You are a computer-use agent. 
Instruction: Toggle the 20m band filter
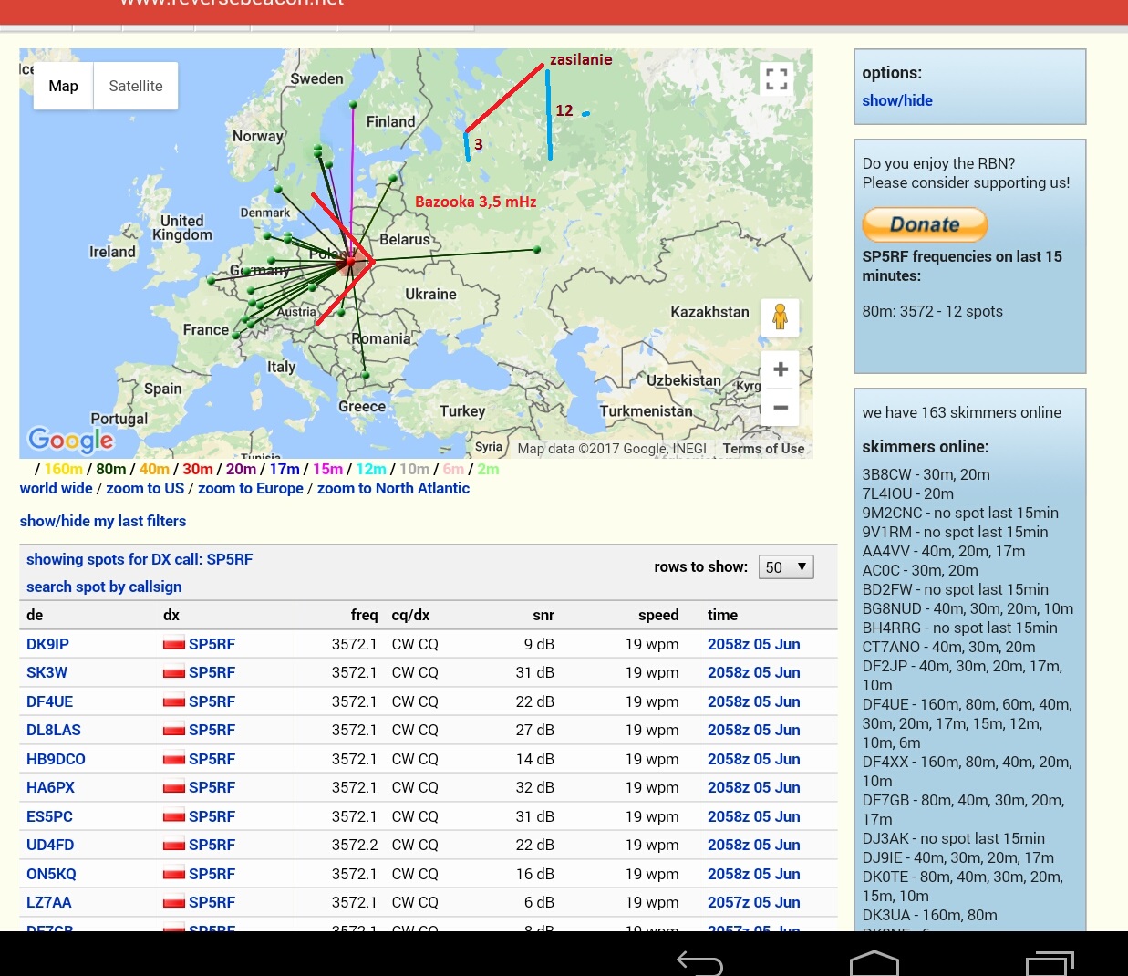click(241, 469)
